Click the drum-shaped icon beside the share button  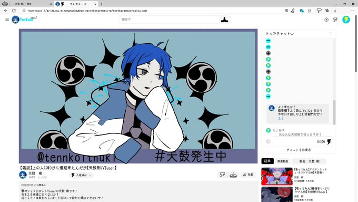(x=233, y=175)
